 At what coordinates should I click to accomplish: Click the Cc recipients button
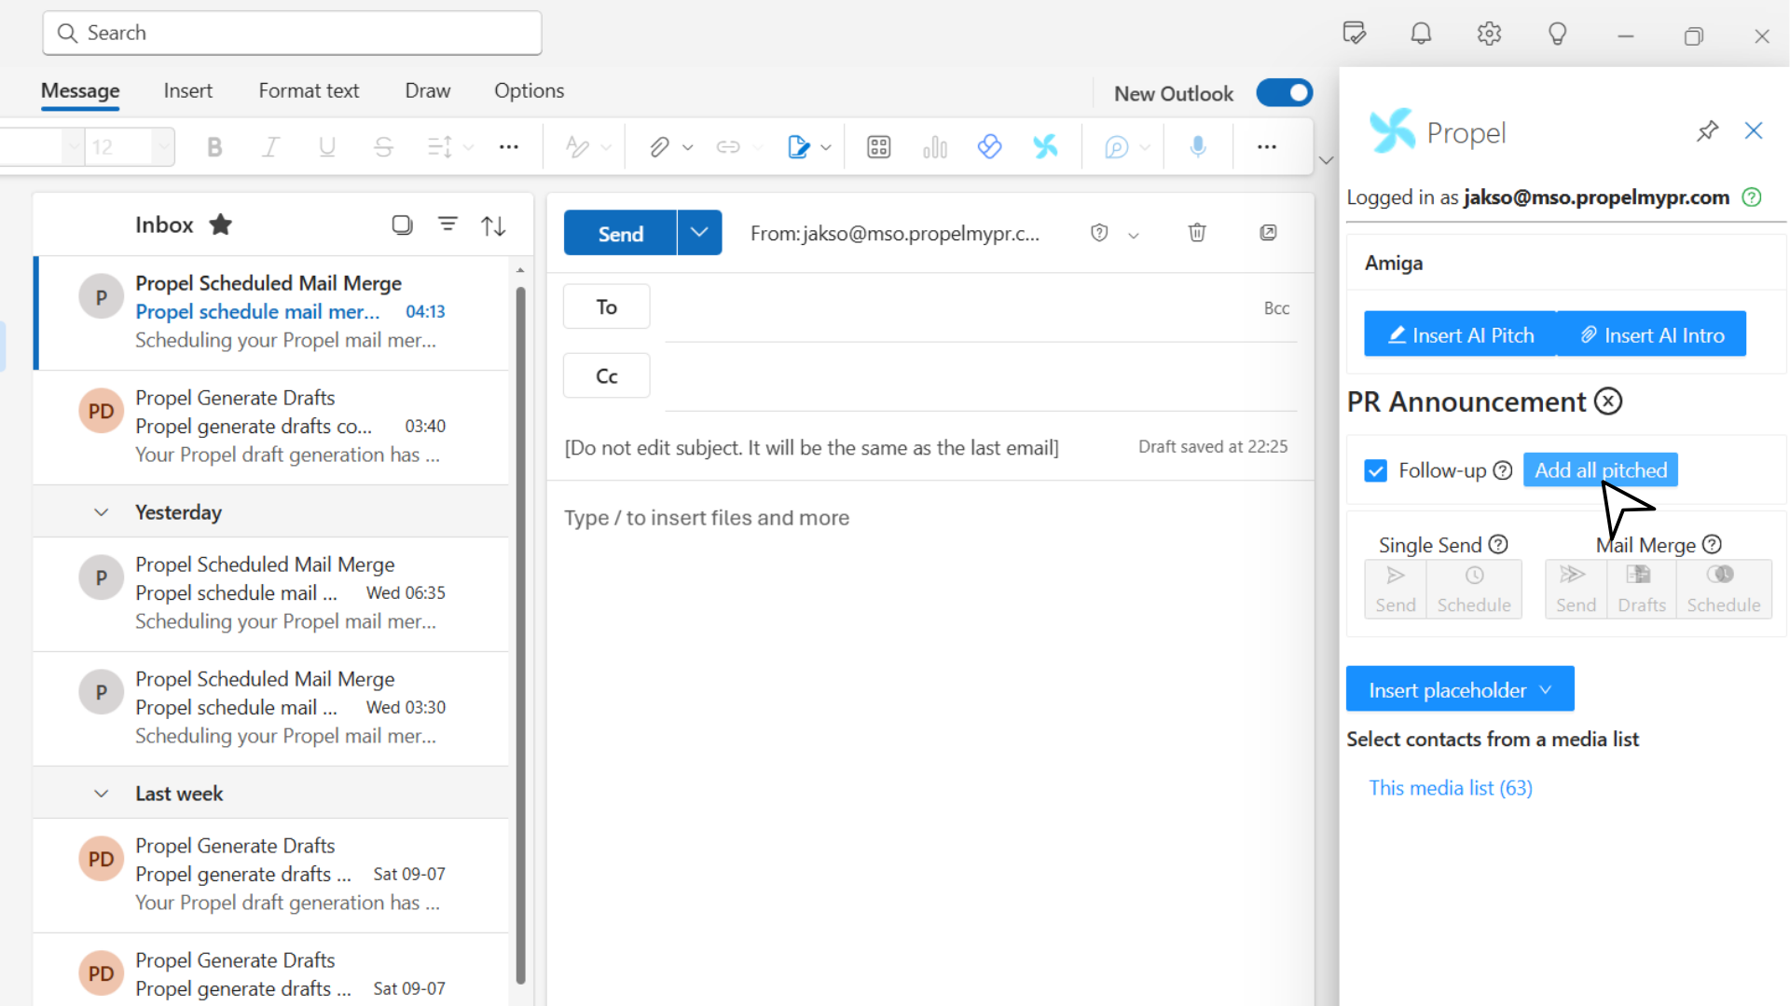[606, 375]
